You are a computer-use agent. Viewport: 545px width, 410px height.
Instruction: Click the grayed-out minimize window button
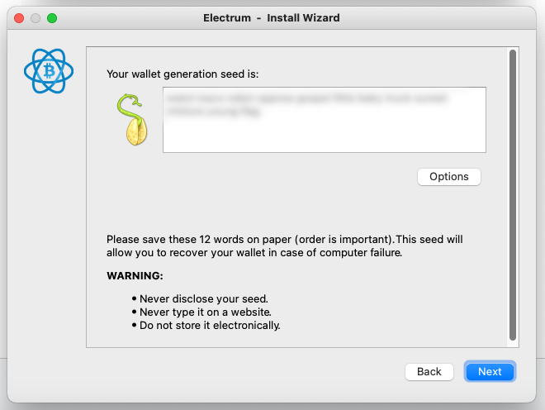coord(36,18)
